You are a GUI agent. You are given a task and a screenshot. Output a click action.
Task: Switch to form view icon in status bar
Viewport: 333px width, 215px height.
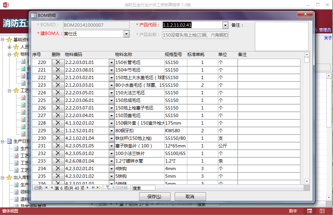coord(310,211)
